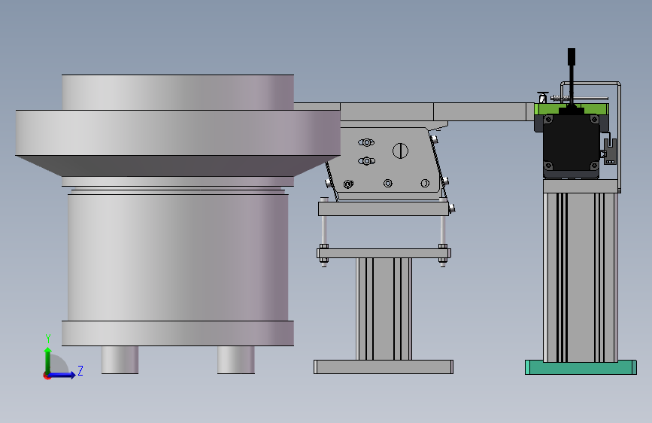Image resolution: width=652 pixels, height=423 pixels.
Task: Select the tall aluminum profile column
Action: 581,277
